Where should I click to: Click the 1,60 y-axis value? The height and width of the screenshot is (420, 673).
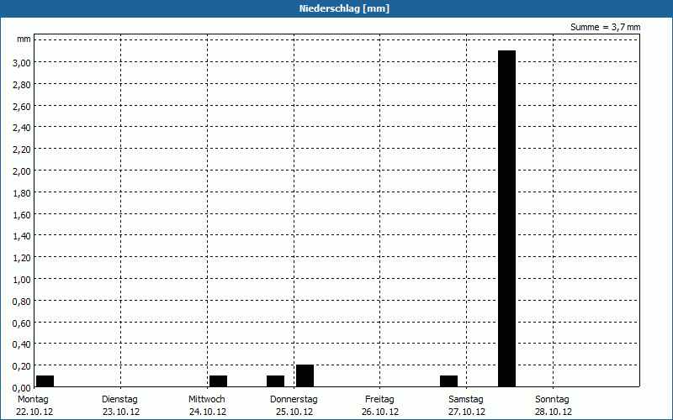coord(22,215)
